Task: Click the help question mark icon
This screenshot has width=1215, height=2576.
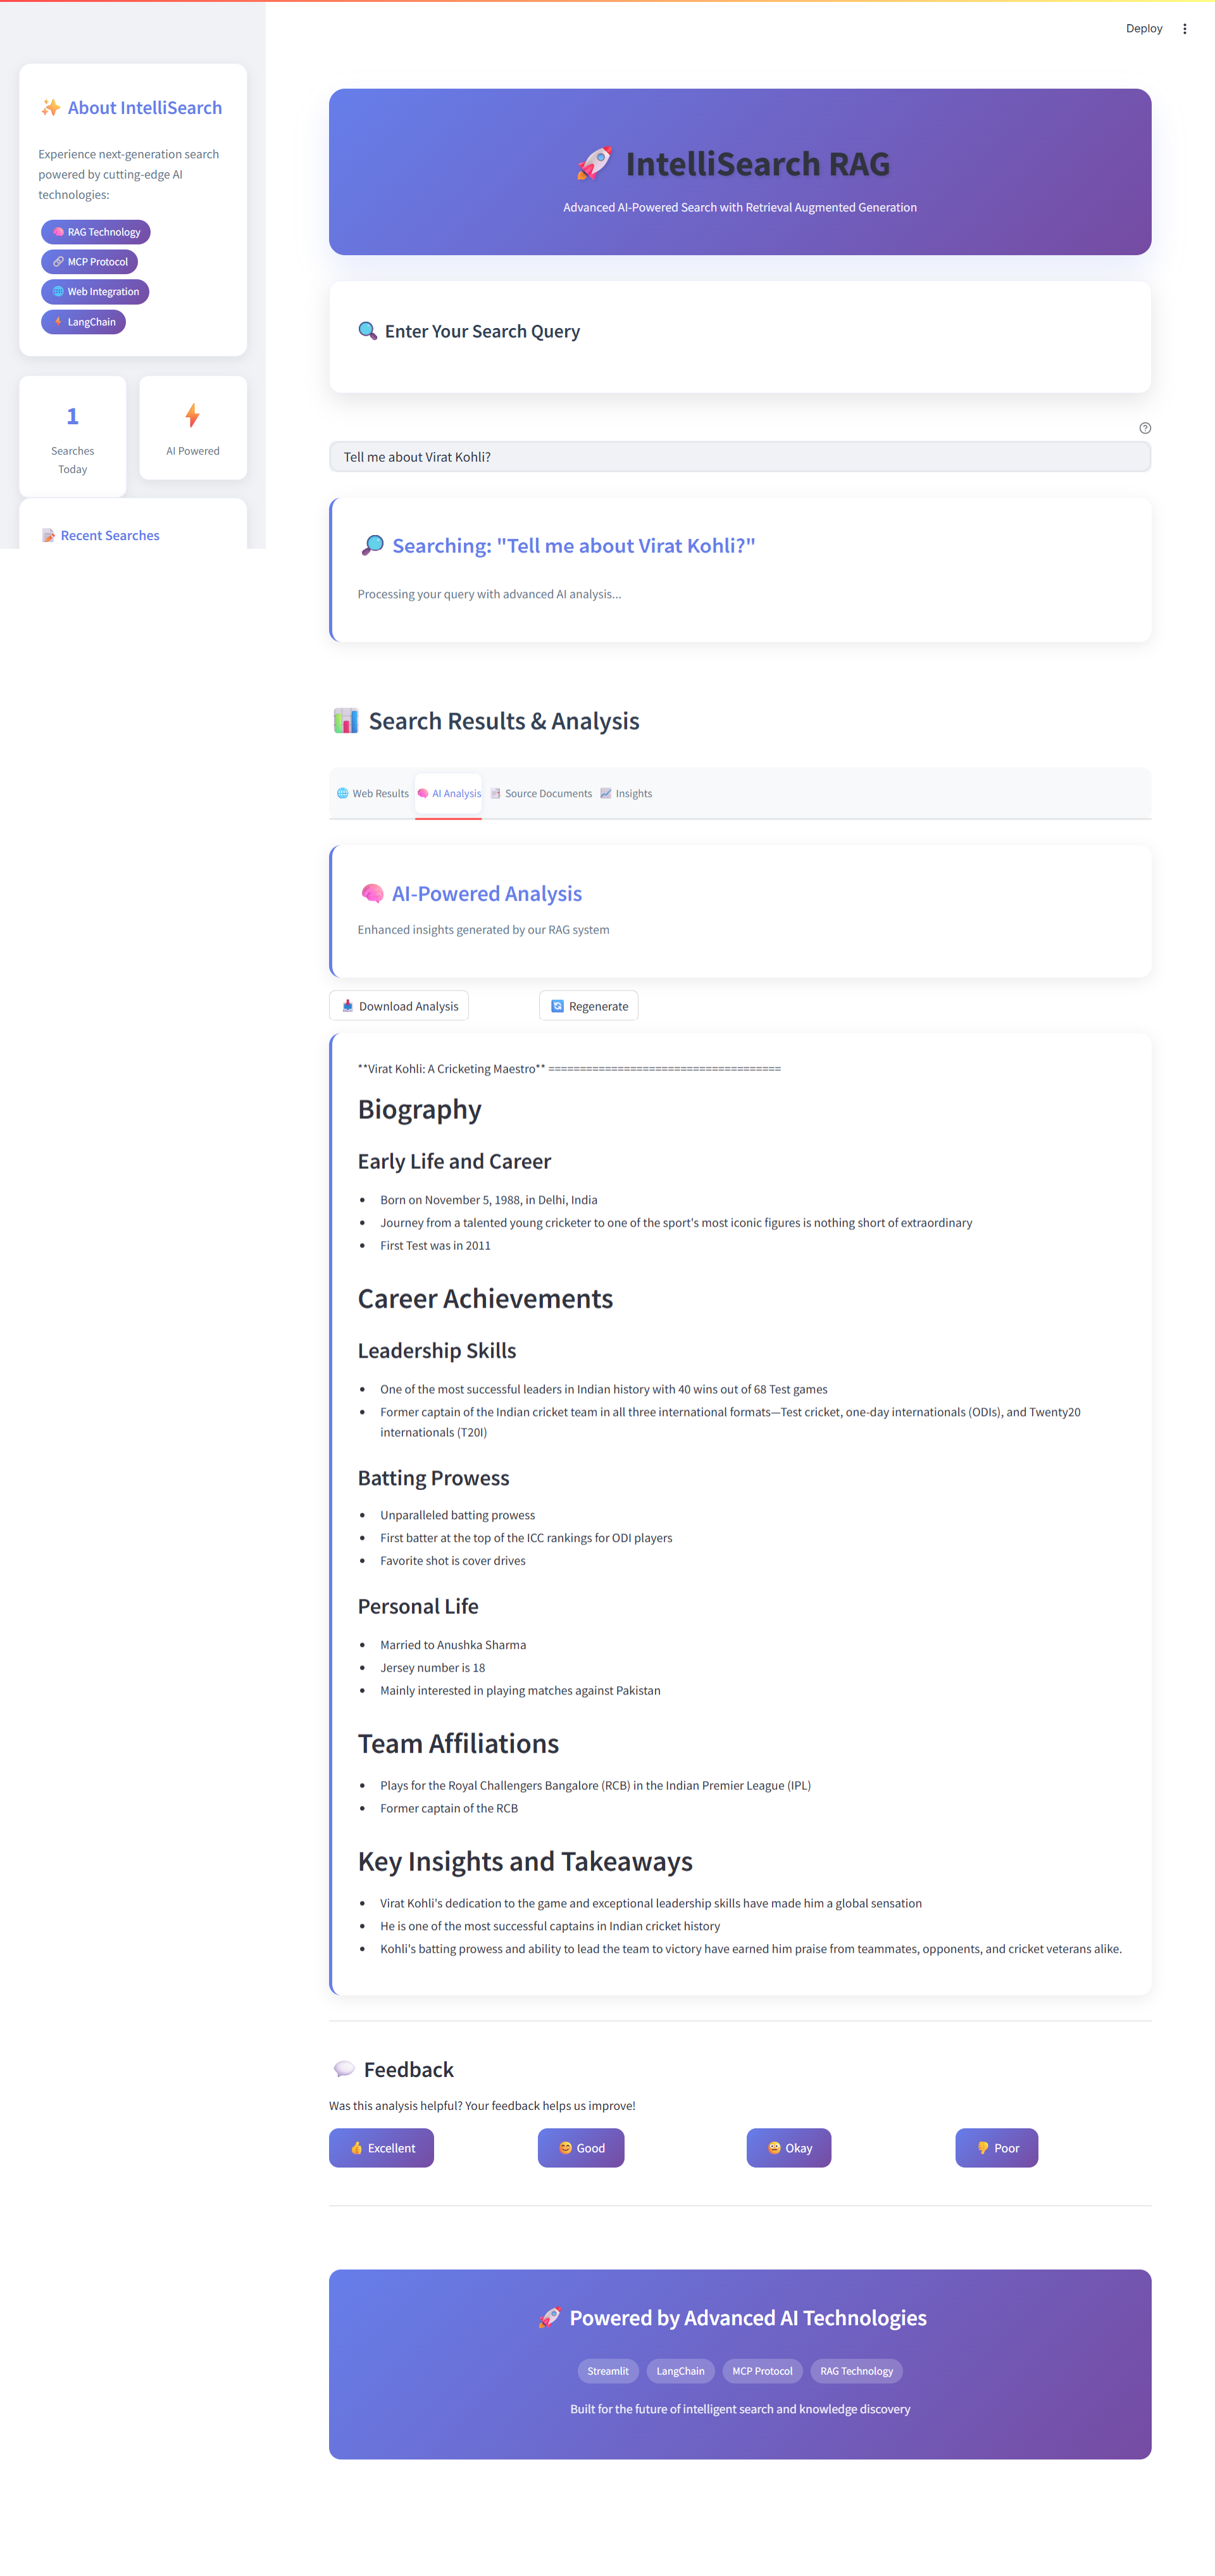Action: click(x=1145, y=428)
